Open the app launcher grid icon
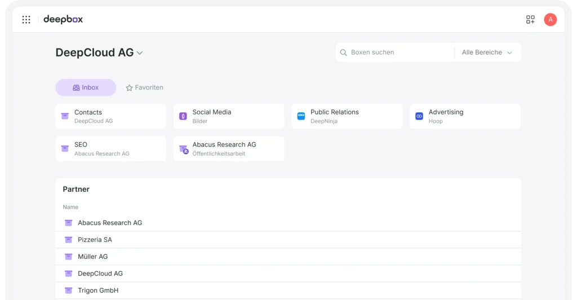Screen dimensions: 577x300 tap(26, 20)
